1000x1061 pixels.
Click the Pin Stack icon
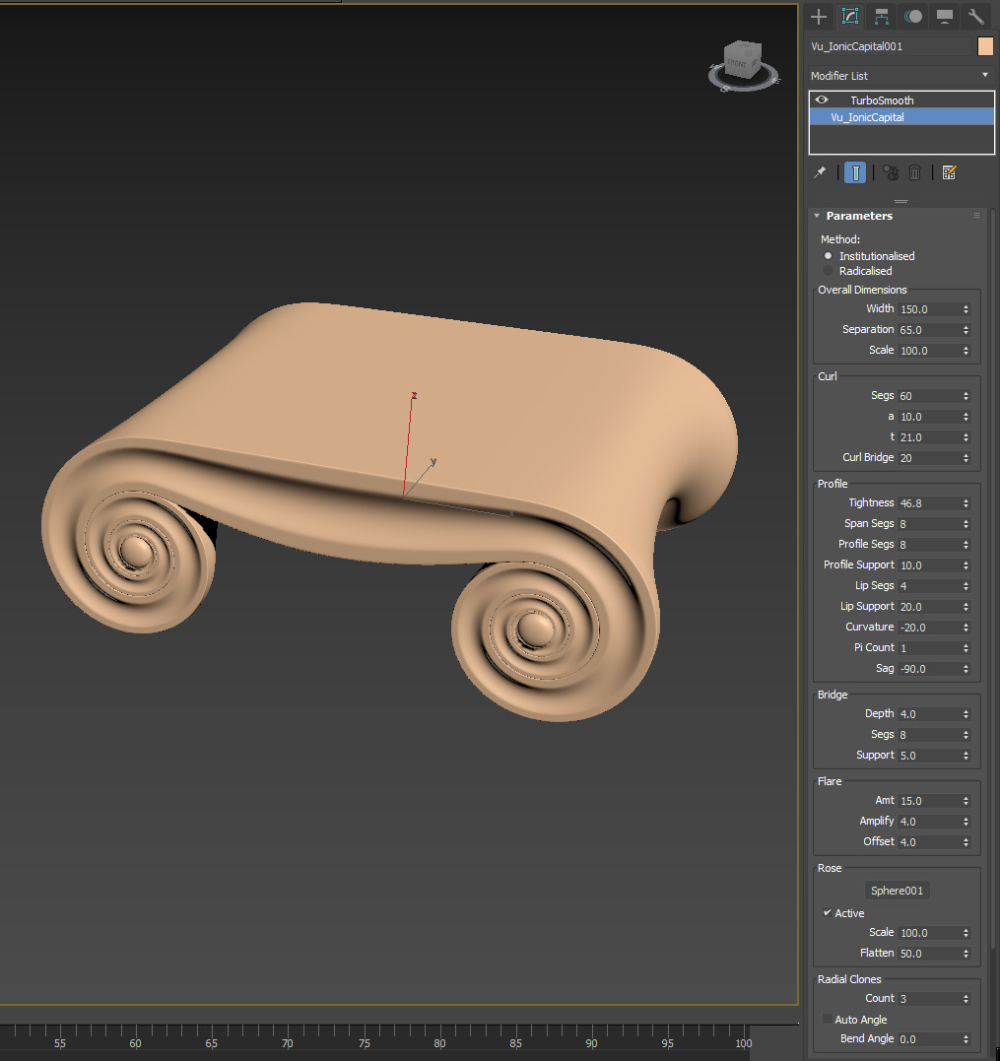pyautogui.click(x=820, y=172)
